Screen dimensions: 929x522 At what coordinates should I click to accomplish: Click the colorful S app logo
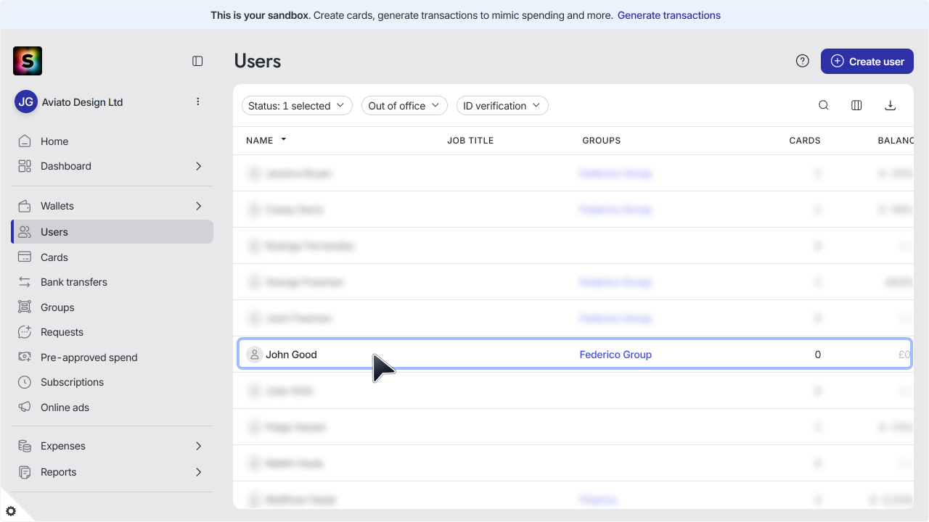coord(28,61)
